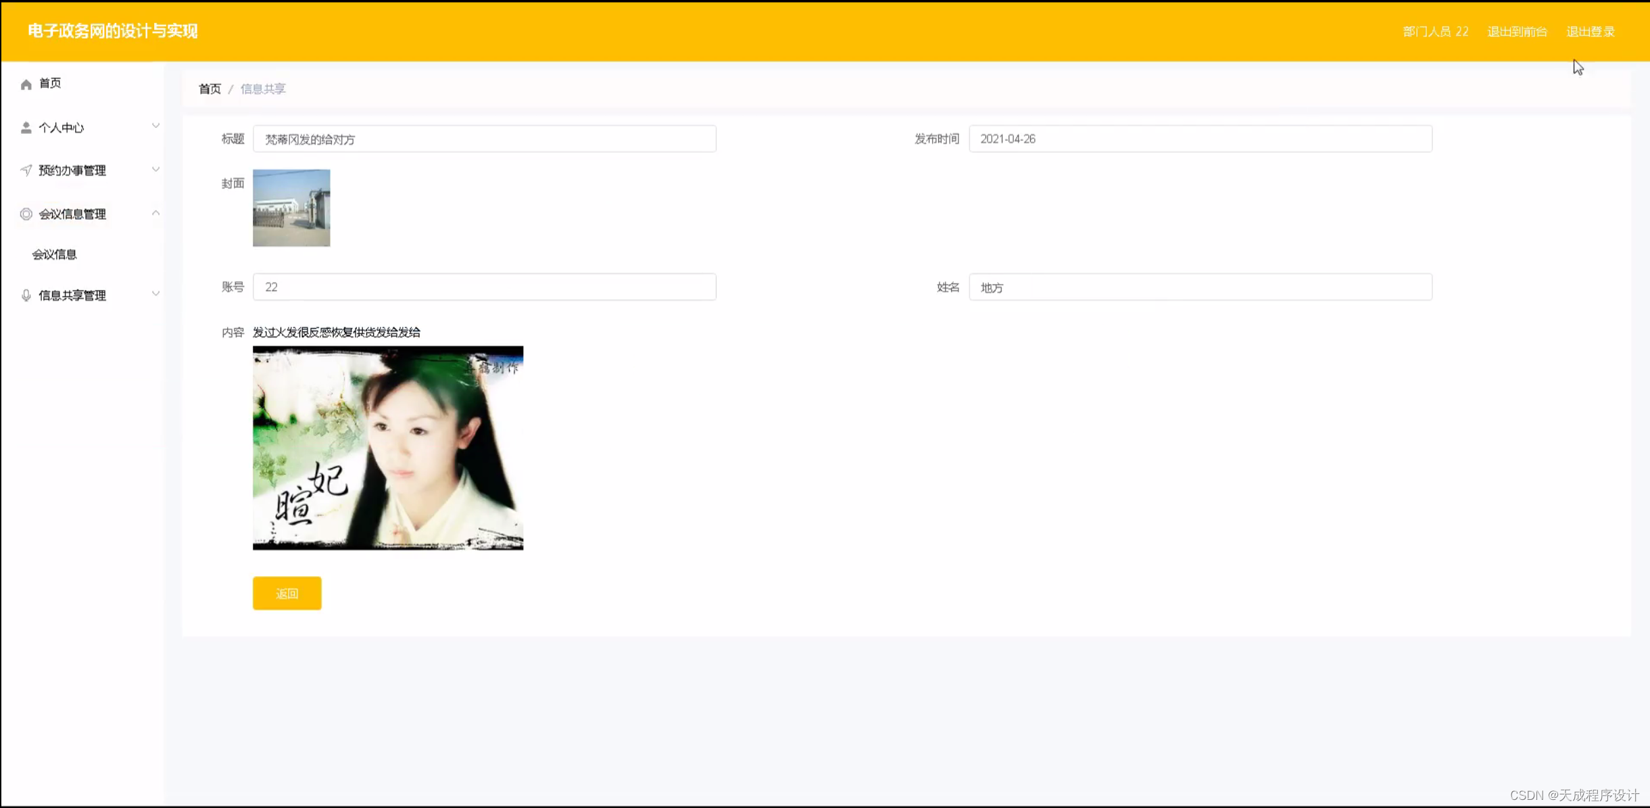The height and width of the screenshot is (808, 1650).
Task: Click the 标题 input field
Action: click(x=484, y=139)
